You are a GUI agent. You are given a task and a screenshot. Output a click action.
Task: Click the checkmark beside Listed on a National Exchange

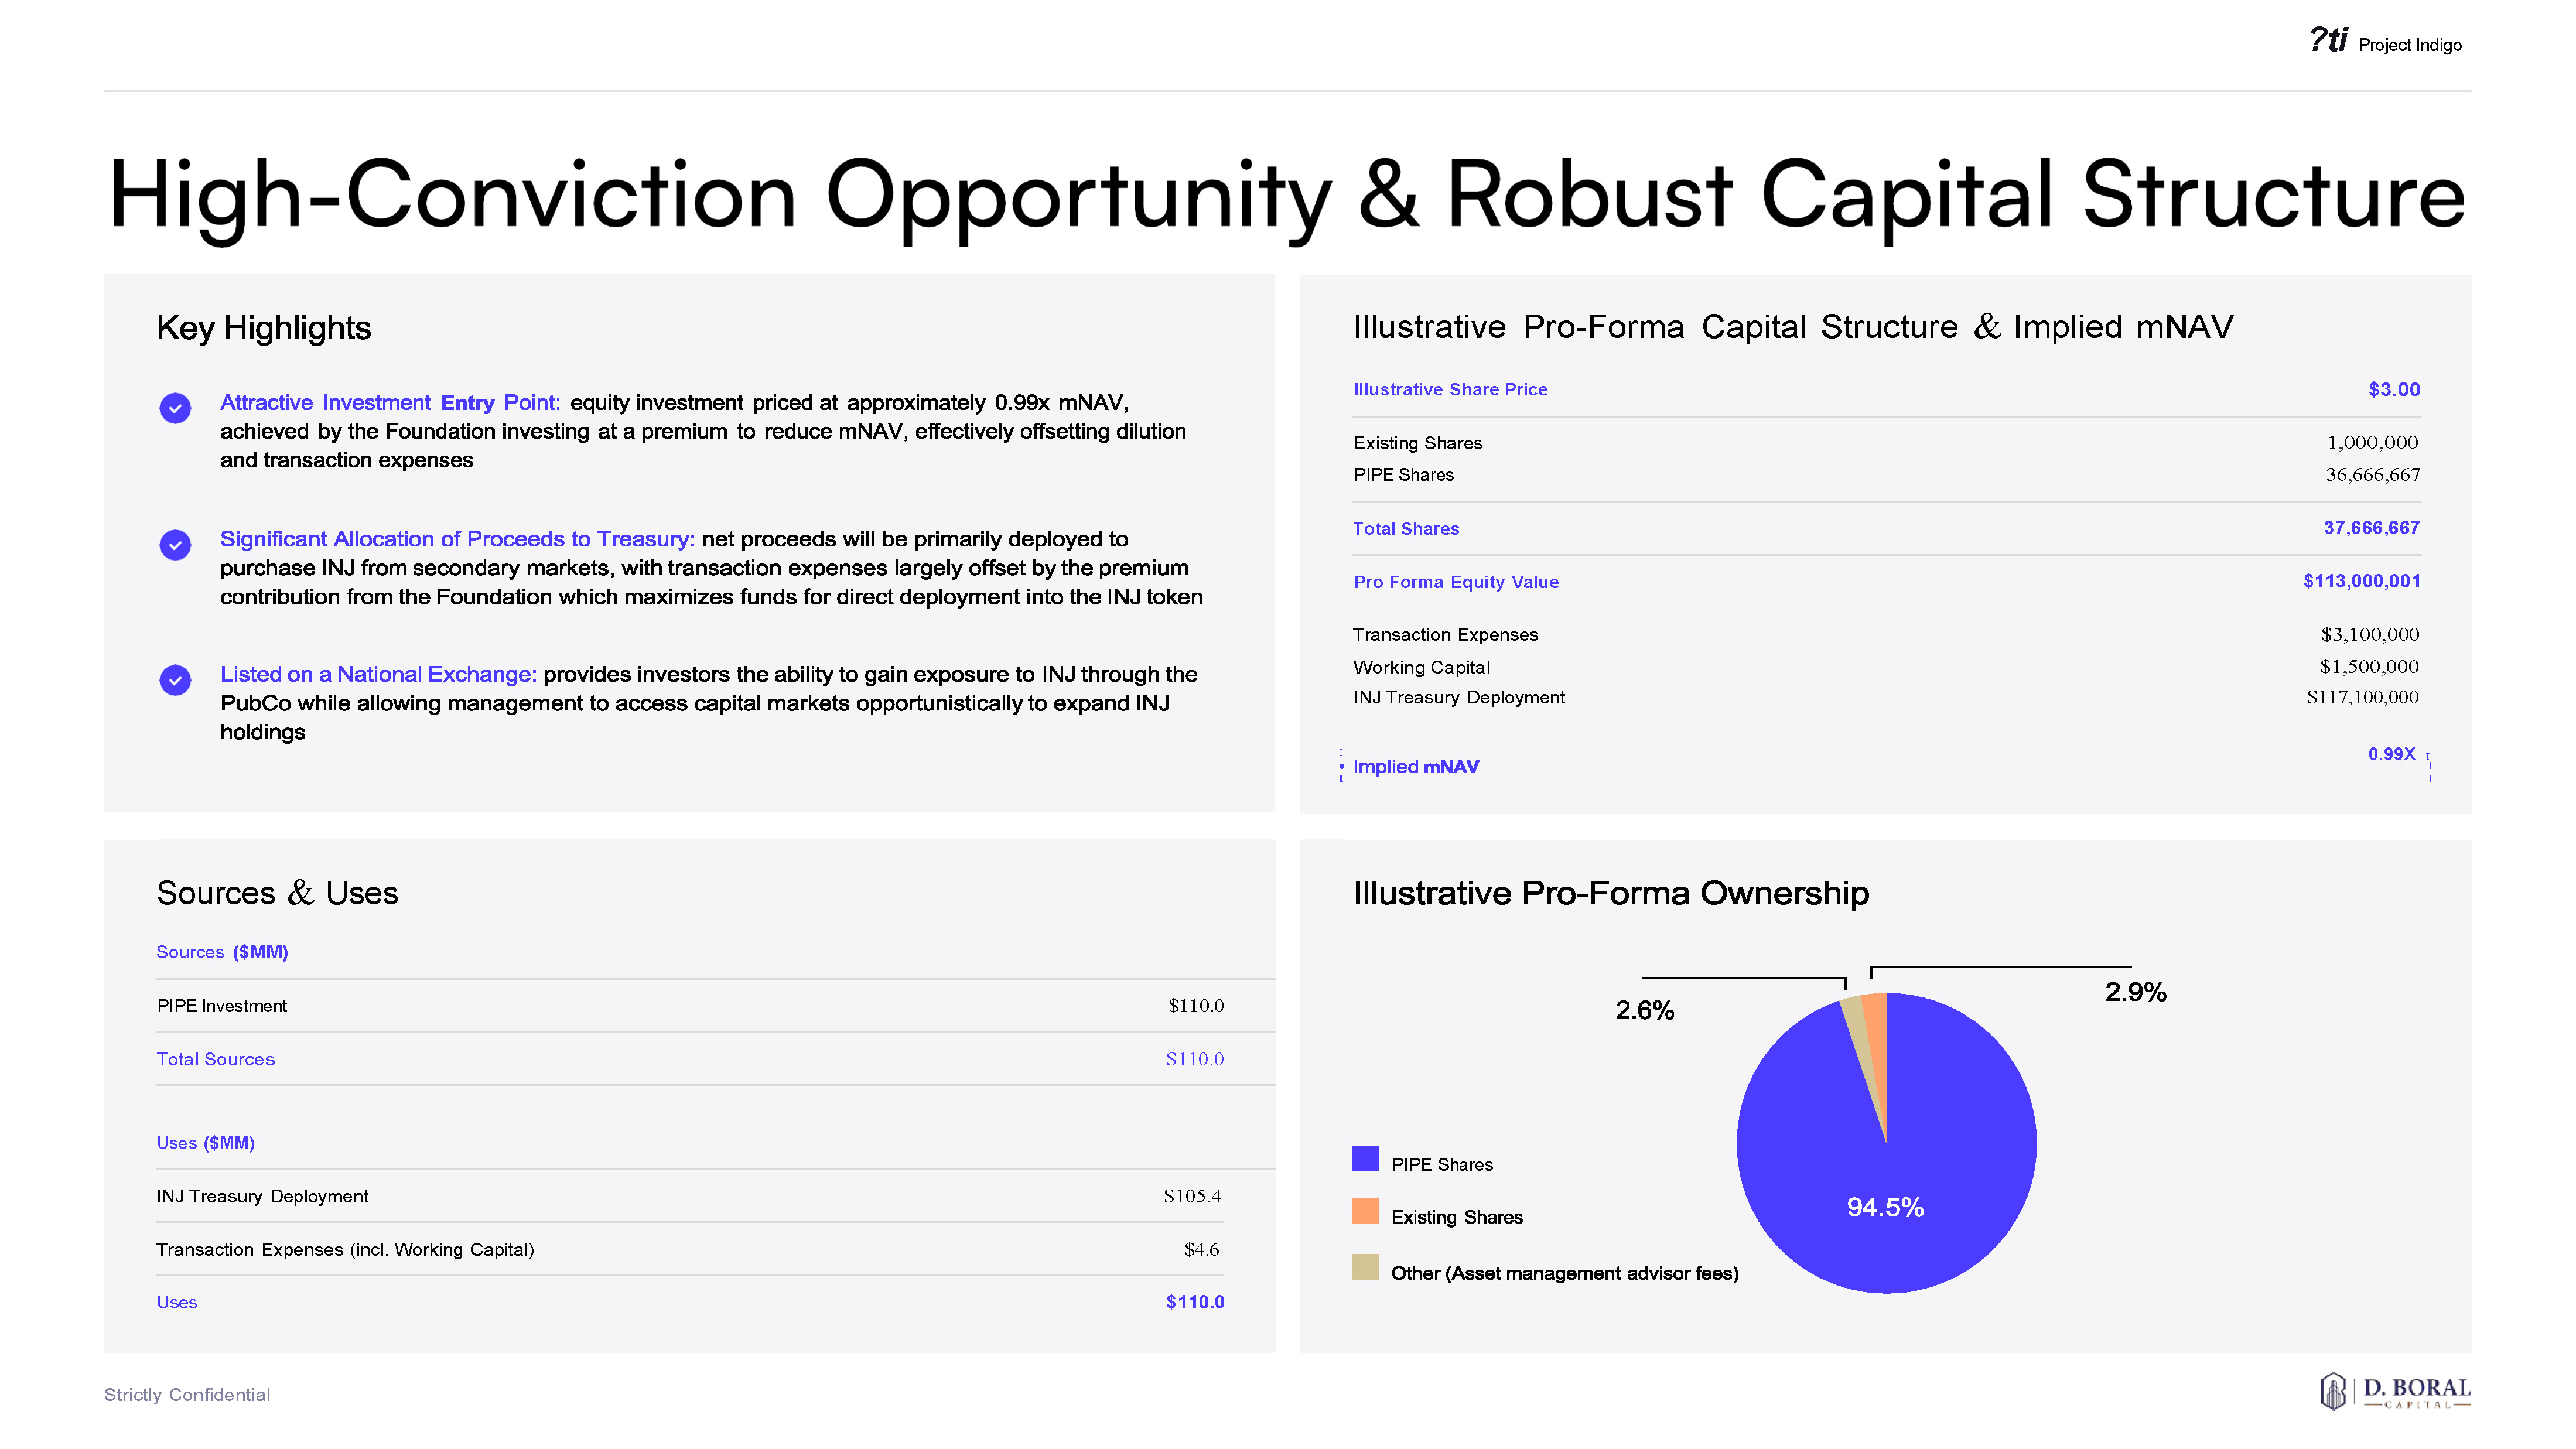point(175,680)
